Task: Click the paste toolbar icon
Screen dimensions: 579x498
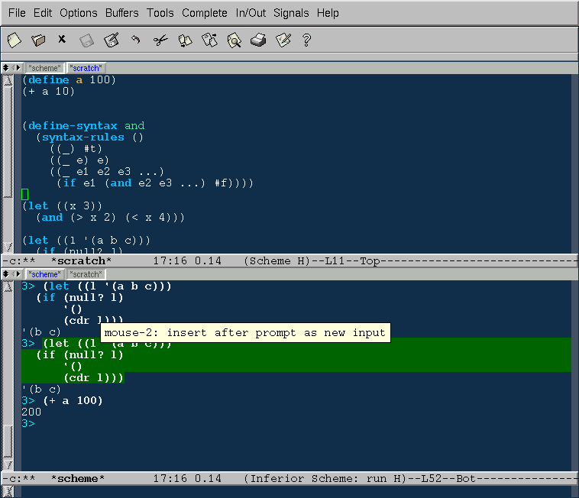Action: (x=209, y=40)
